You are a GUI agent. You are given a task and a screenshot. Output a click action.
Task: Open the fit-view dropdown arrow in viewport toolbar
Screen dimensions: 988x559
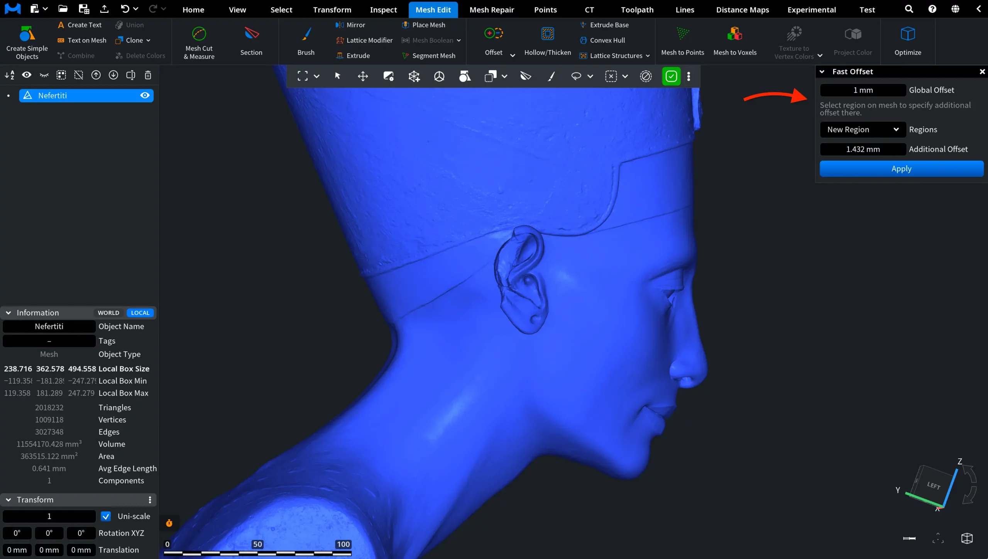click(x=316, y=76)
